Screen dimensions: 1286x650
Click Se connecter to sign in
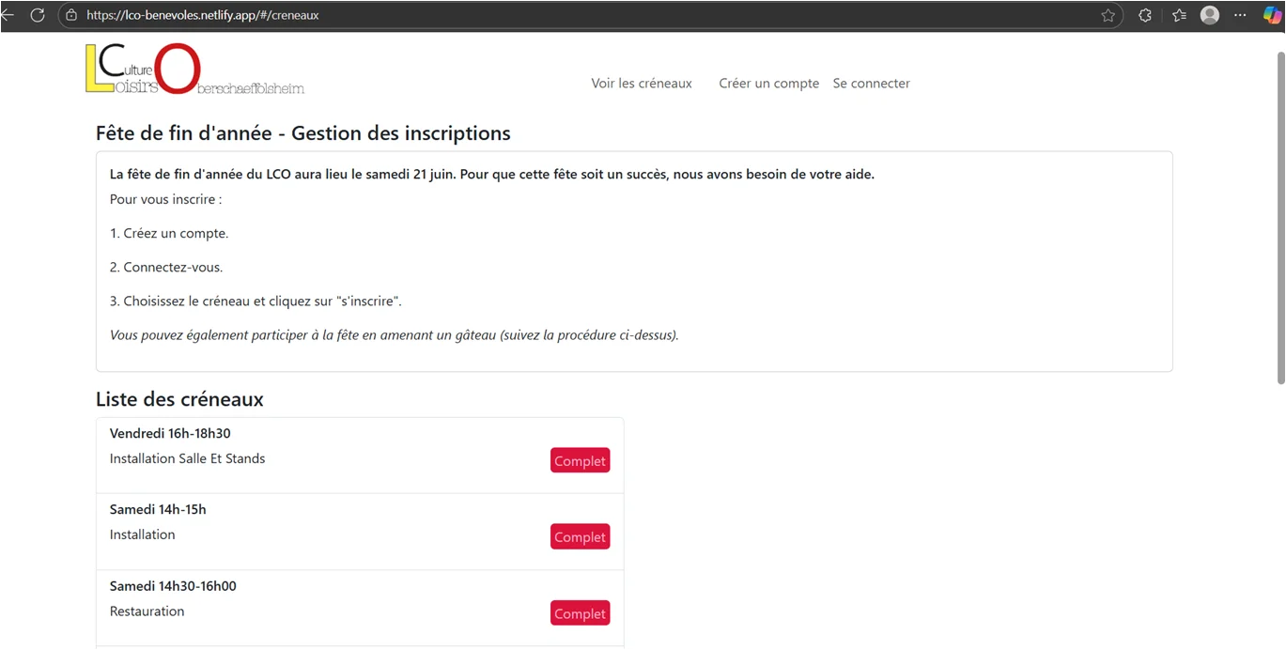pyautogui.click(x=871, y=83)
